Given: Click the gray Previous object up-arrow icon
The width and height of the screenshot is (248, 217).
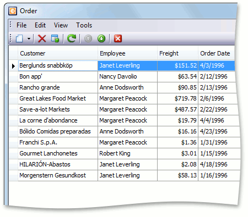Looking at the screenshot, I should click(88, 38).
